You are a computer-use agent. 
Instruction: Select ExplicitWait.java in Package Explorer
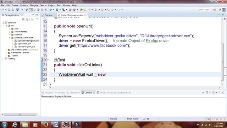(24, 44)
